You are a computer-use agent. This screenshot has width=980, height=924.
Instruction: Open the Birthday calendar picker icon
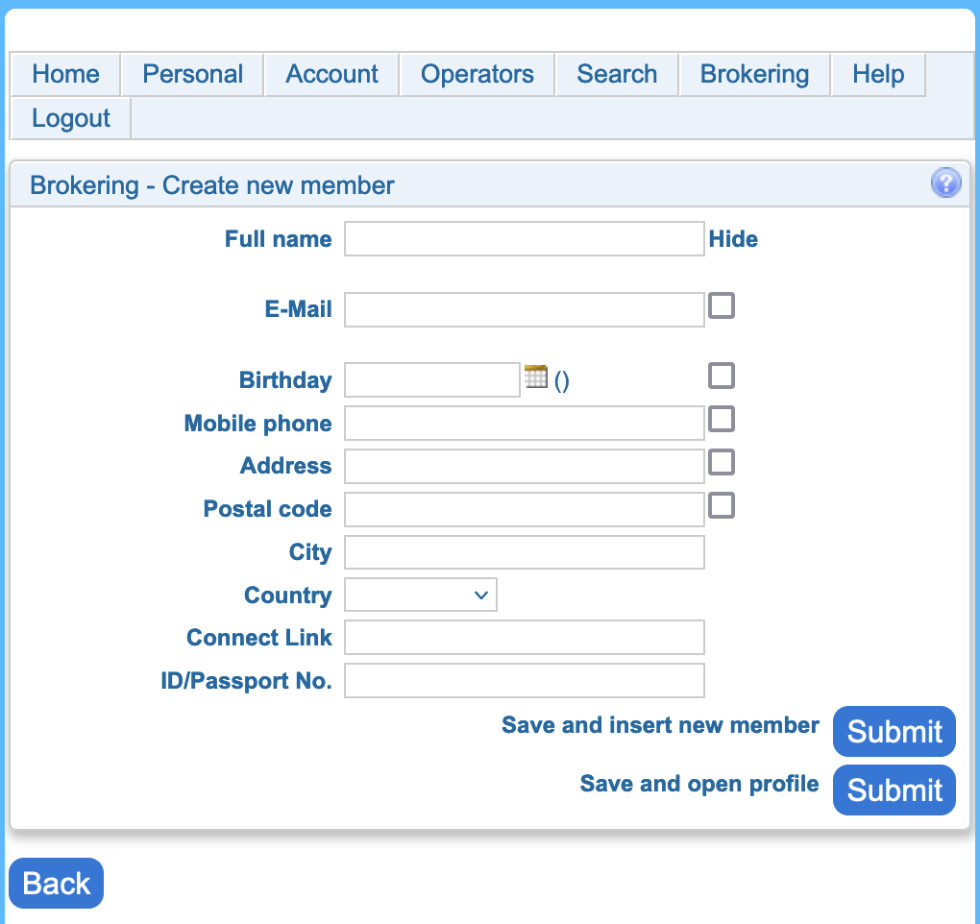535,377
